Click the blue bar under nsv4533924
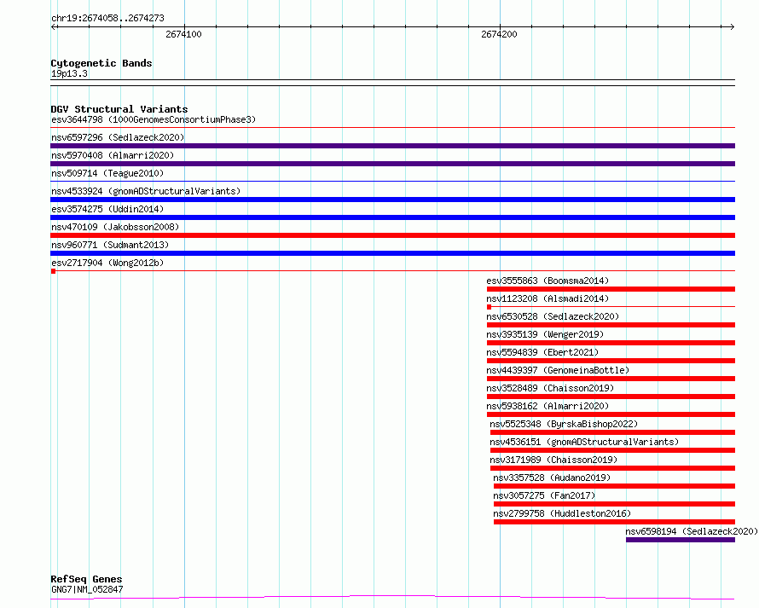The width and height of the screenshot is (759, 608). (392, 200)
